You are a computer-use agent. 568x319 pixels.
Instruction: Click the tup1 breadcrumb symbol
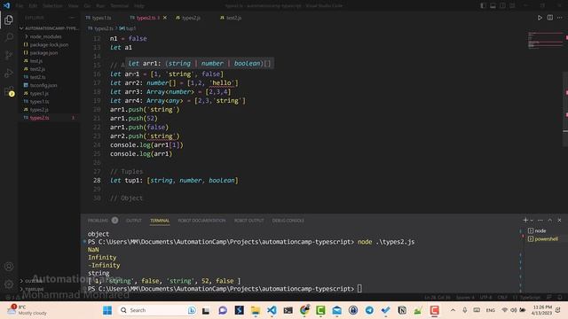[x=128, y=28]
